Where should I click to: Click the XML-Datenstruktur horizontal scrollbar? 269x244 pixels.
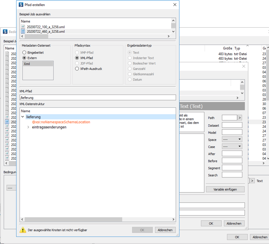(x=73, y=219)
